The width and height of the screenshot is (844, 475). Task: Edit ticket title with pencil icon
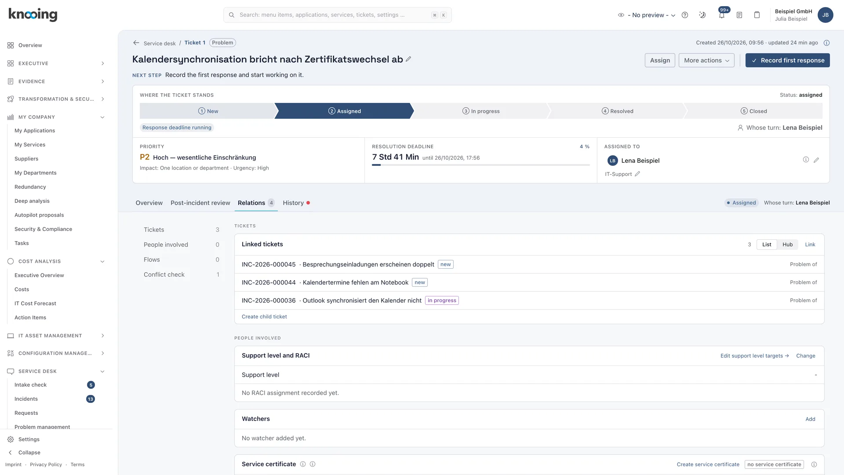(x=408, y=59)
